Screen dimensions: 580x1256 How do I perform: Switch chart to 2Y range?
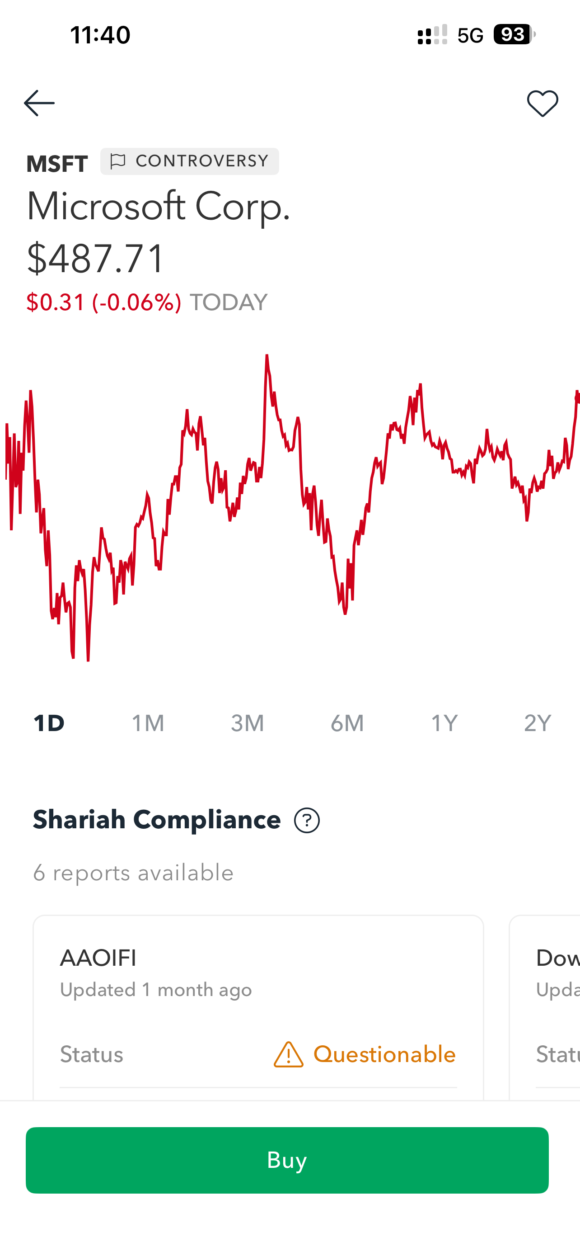pyautogui.click(x=538, y=723)
